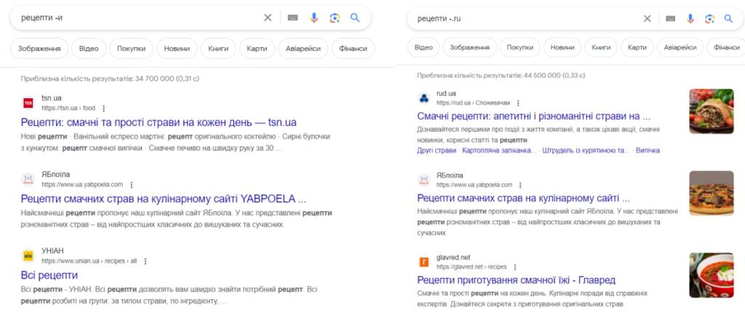The height and width of the screenshot is (315, 745).
Task: Select Карти filter in right results
Action: [x=637, y=47]
